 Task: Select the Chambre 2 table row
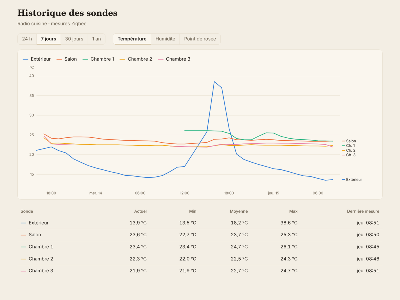tap(200, 259)
